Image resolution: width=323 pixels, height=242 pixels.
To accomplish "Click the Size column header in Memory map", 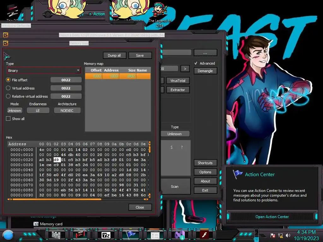I will point(128,70).
